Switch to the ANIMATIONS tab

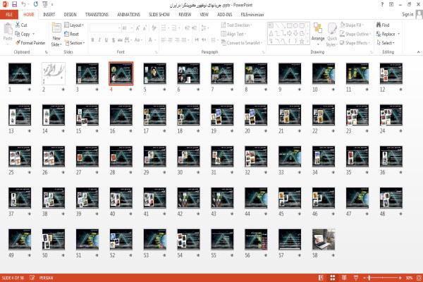click(128, 14)
